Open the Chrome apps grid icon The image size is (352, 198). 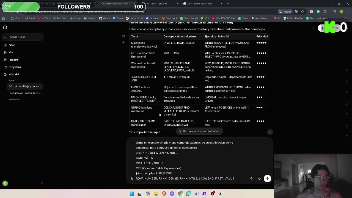click(x=4, y=18)
